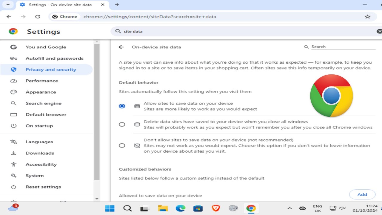This screenshot has width=382, height=215.
Task: Open On startup settings
Action: [46, 126]
